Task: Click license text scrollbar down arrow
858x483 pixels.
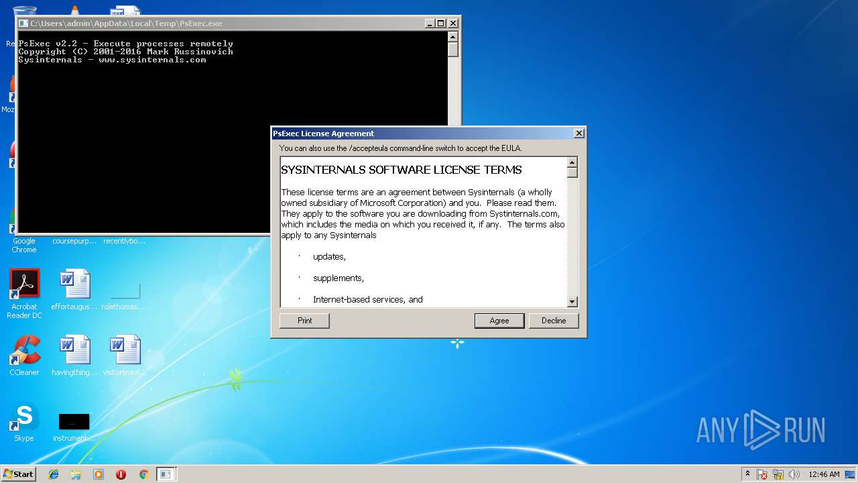Action: (x=572, y=302)
